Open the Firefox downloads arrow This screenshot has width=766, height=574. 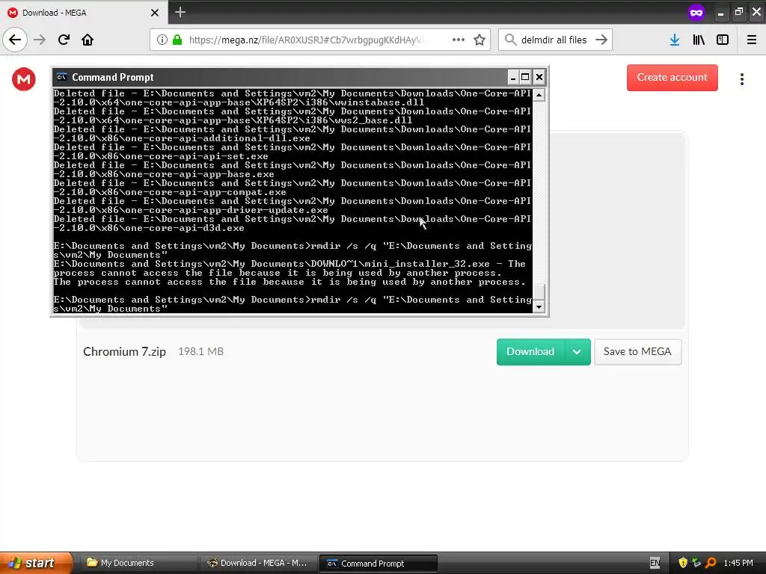click(x=675, y=40)
